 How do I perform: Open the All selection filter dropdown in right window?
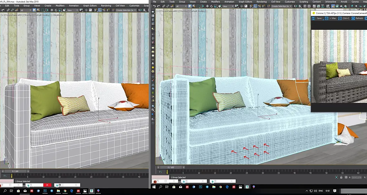click(181, 6)
